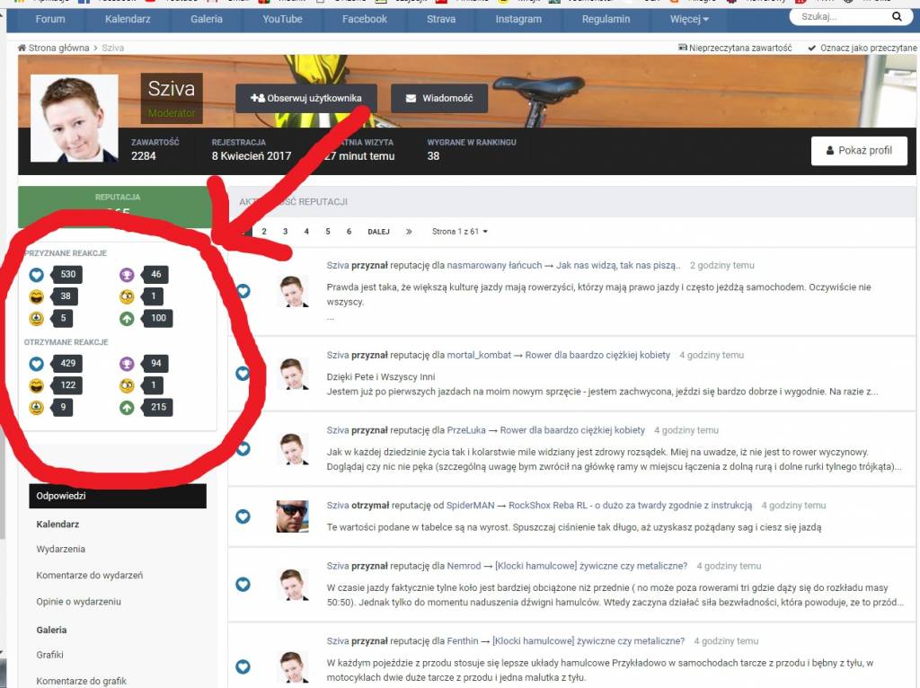Click the DALEJ next page button
The width and height of the screenshot is (920, 688).
378,232
